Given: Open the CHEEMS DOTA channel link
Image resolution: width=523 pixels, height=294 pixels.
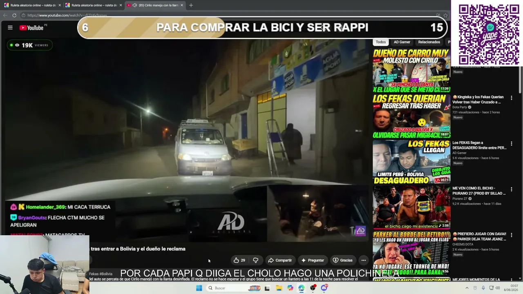Looking at the screenshot, I should (464, 245).
